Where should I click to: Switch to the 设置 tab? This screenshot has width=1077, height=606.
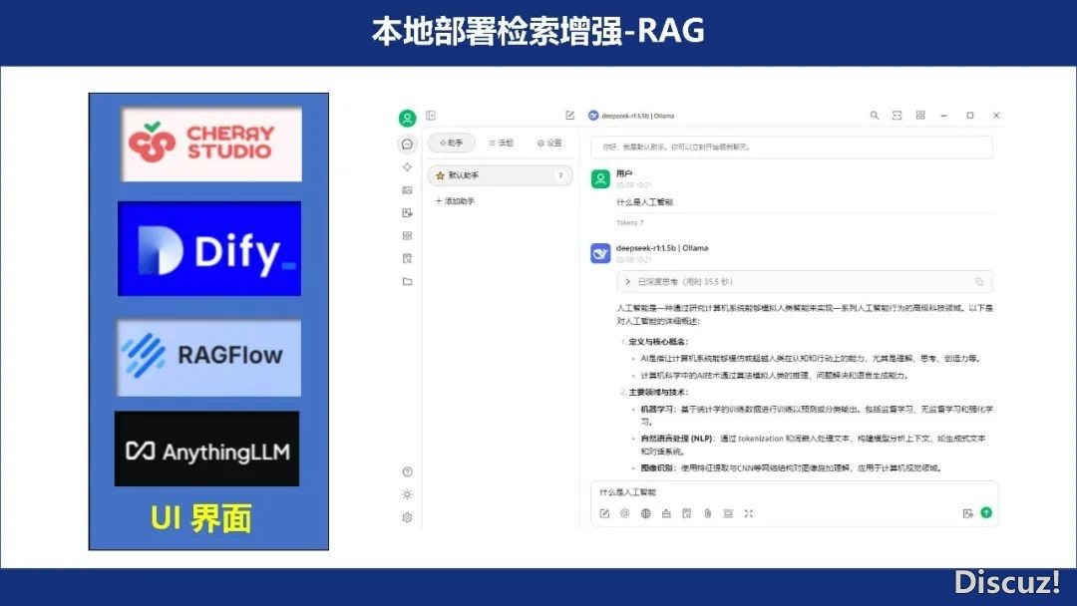click(x=549, y=143)
